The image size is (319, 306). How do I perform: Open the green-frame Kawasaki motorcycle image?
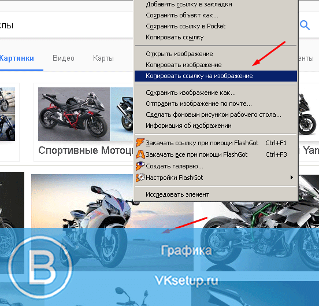pyautogui.click(x=259, y=236)
